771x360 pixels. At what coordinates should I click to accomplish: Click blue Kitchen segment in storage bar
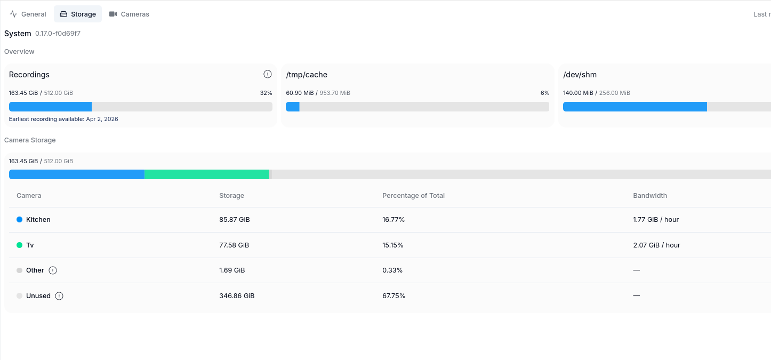[x=77, y=174]
